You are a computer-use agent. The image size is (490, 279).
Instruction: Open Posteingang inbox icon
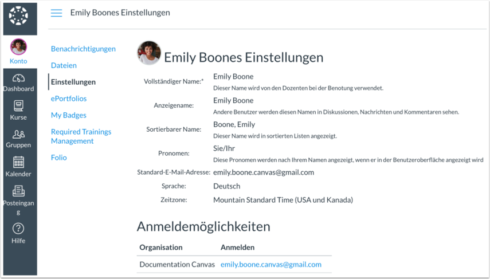tap(18, 191)
